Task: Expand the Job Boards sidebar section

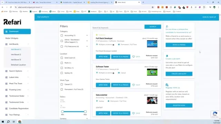Action: tap(17, 44)
